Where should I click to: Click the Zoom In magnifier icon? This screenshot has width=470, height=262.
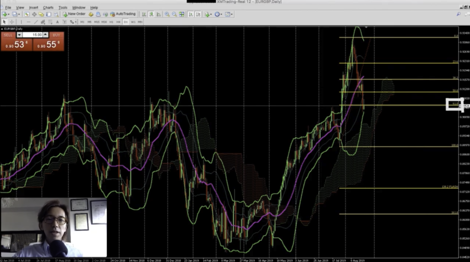(167, 14)
